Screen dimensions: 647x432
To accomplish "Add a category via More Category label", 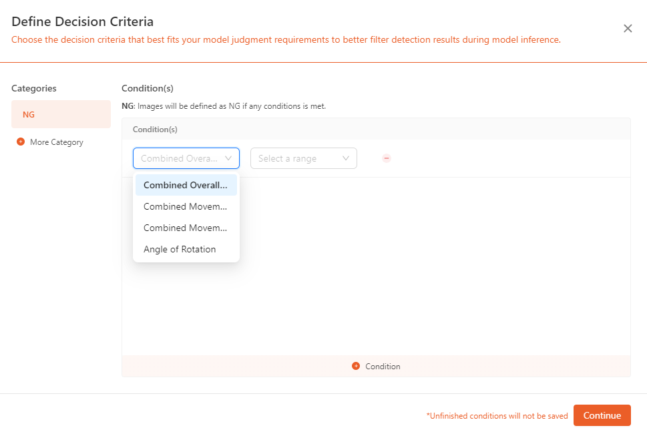I will [x=57, y=142].
